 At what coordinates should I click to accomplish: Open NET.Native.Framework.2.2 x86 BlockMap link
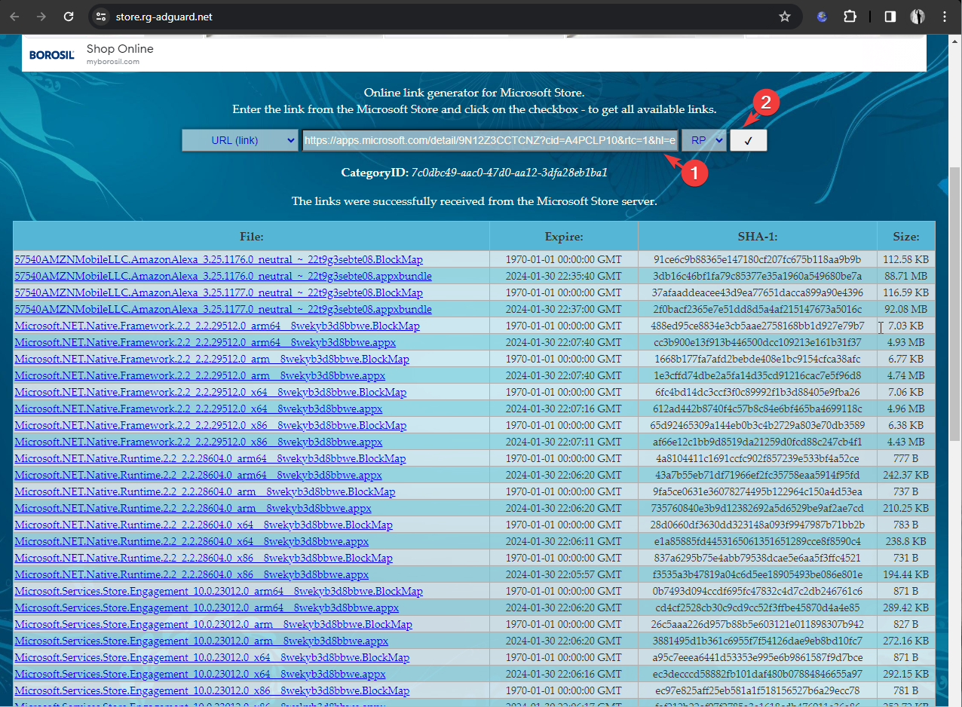[x=210, y=425]
